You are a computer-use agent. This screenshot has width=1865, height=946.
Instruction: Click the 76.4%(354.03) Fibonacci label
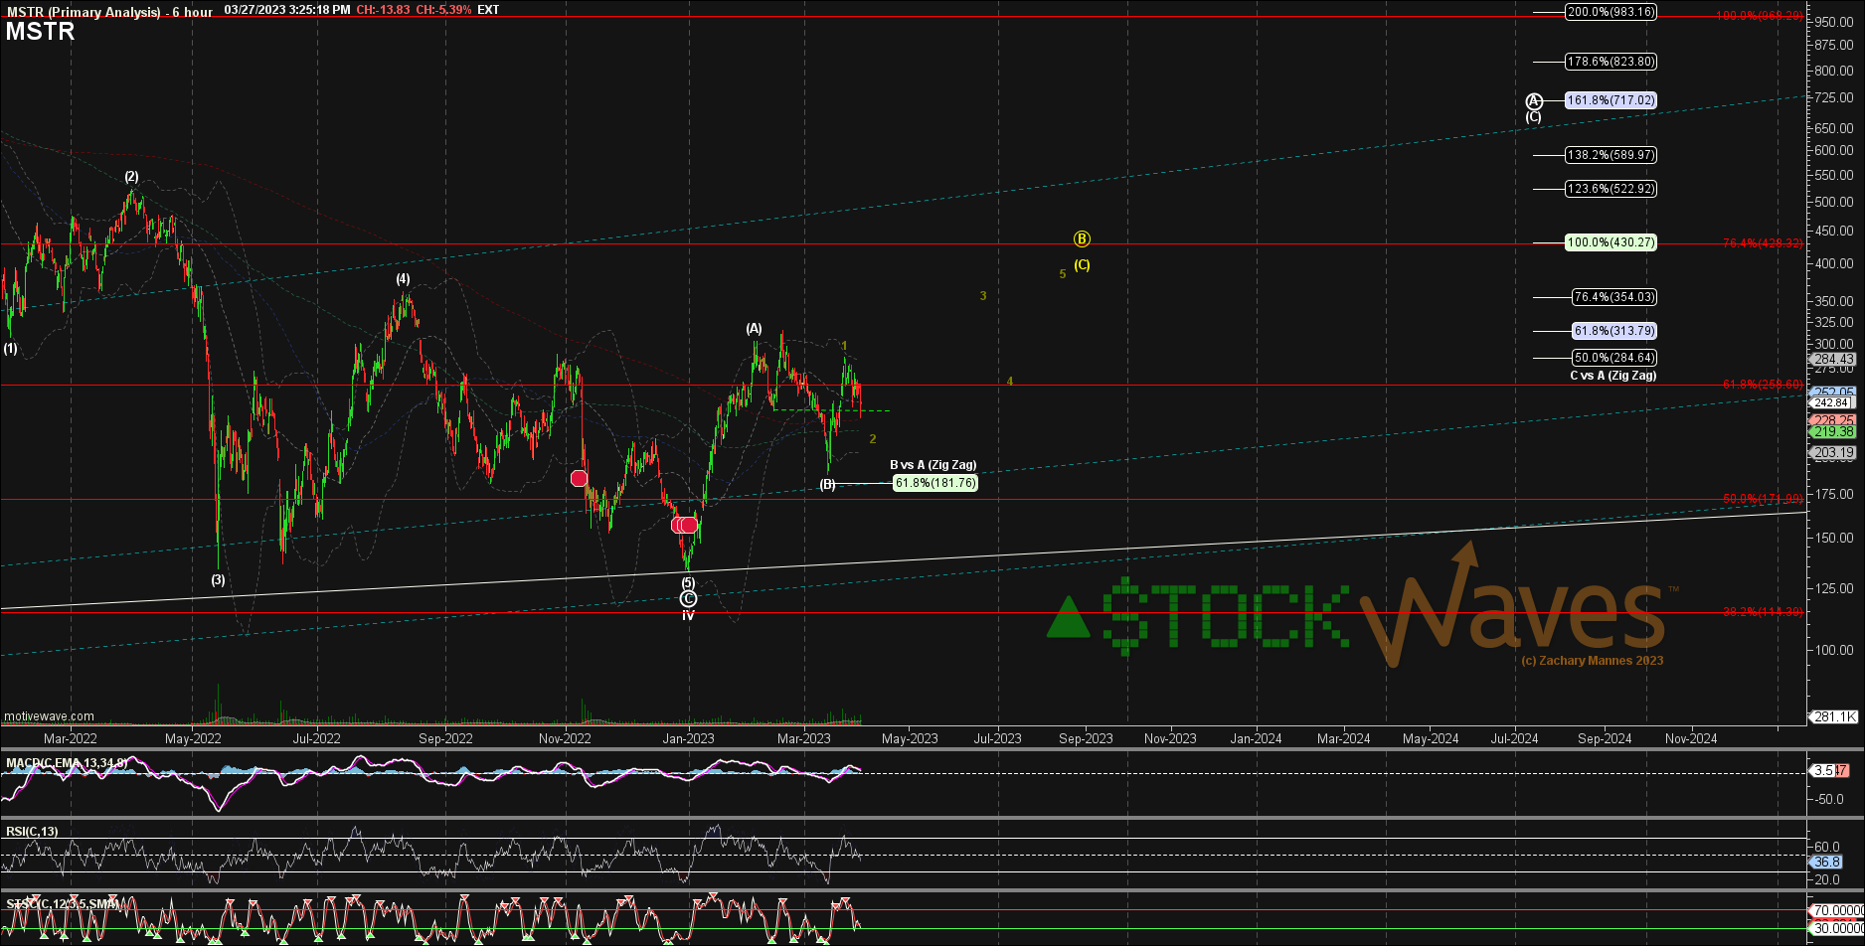click(x=1614, y=297)
